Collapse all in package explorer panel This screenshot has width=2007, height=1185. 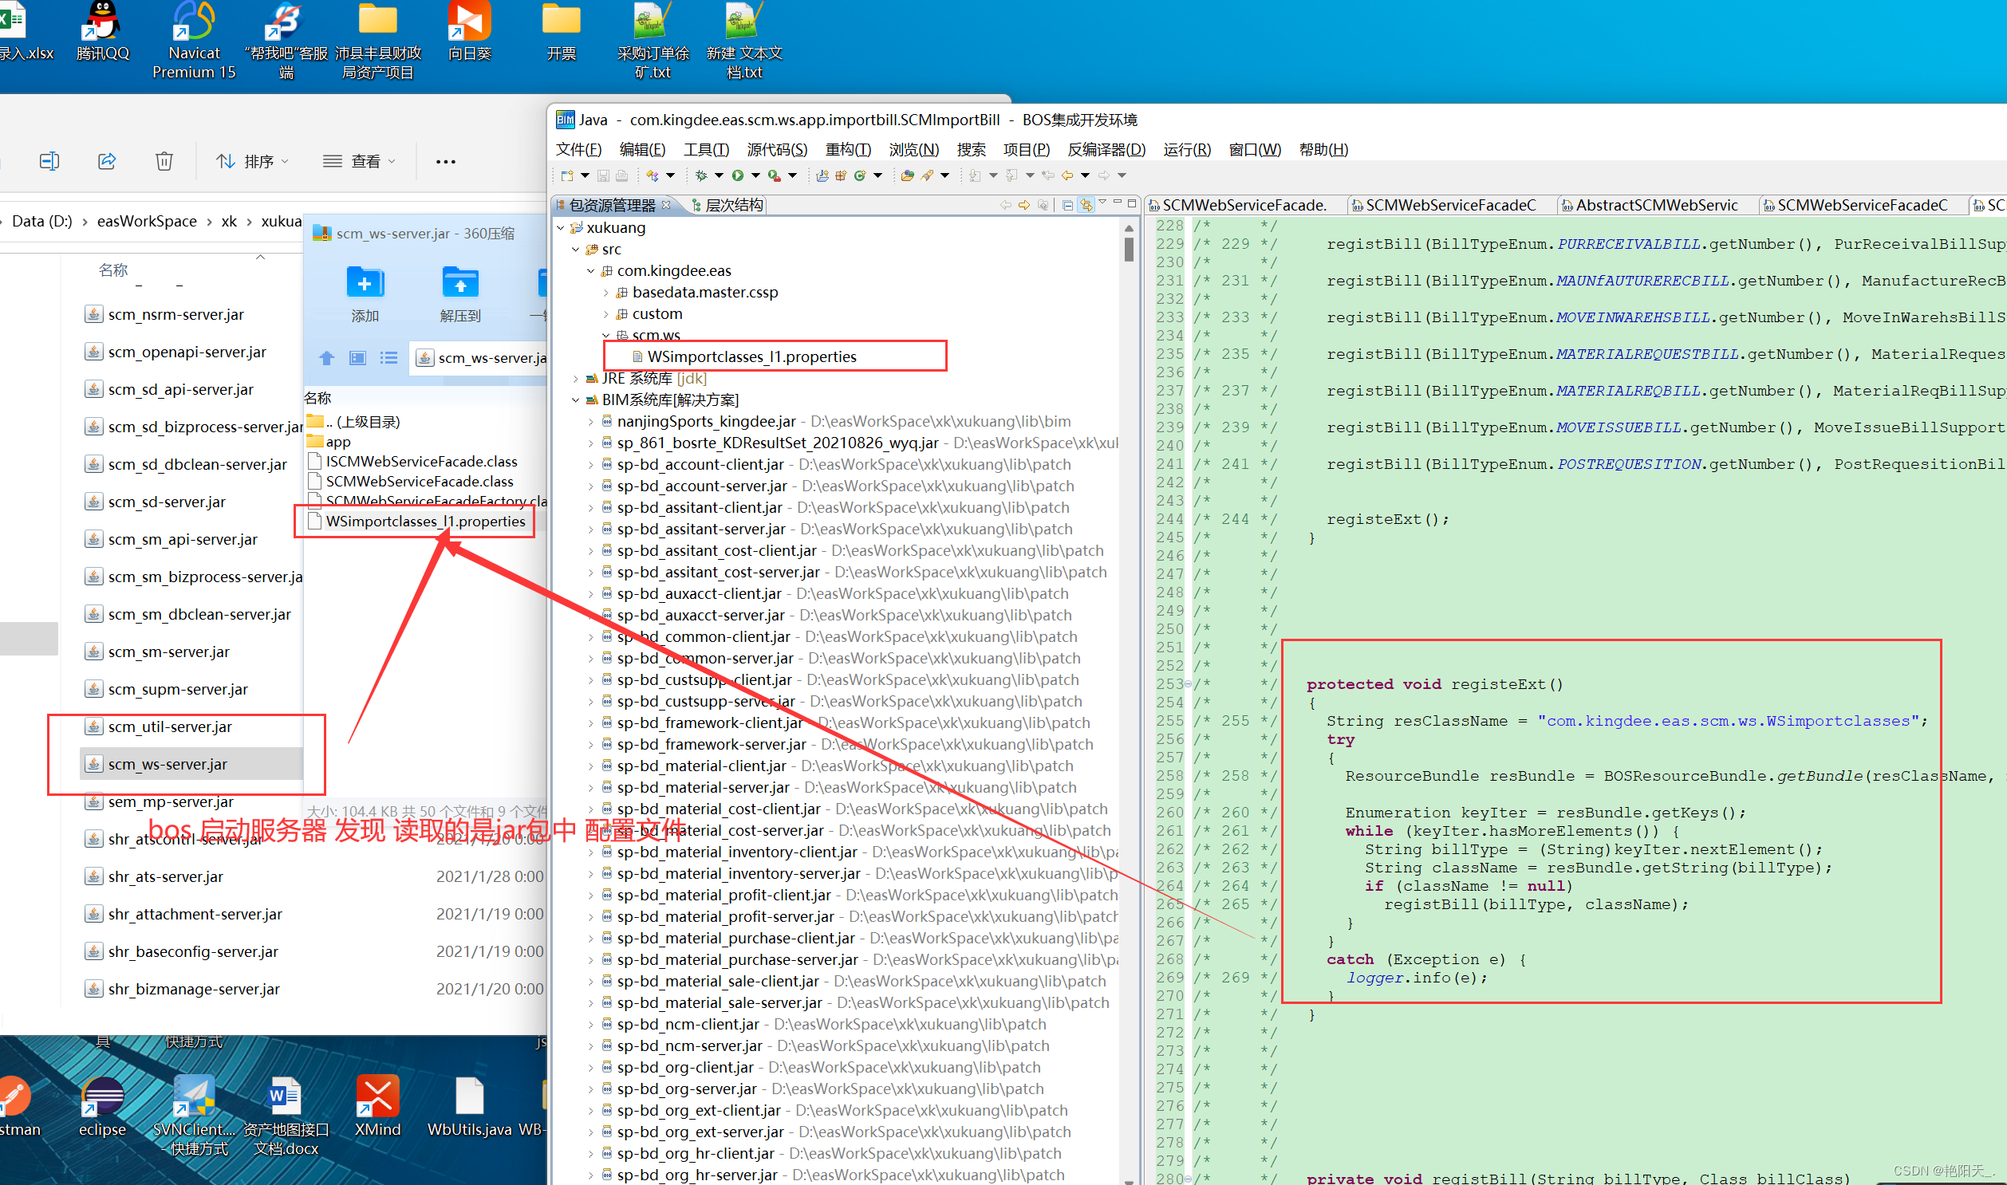coord(1068,205)
